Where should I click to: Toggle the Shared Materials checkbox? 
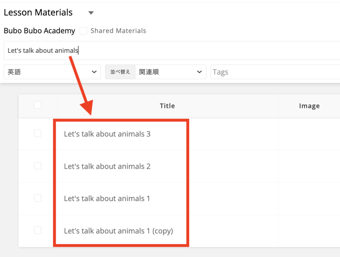coord(83,31)
